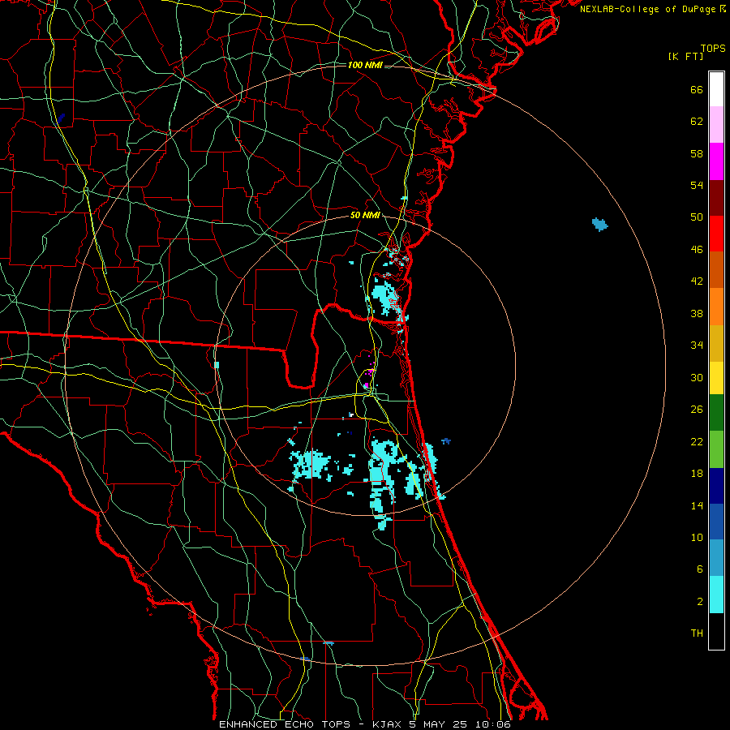This screenshot has width=730, height=730.
Task: Select the black TH threshold swatch
Action: [x=716, y=631]
